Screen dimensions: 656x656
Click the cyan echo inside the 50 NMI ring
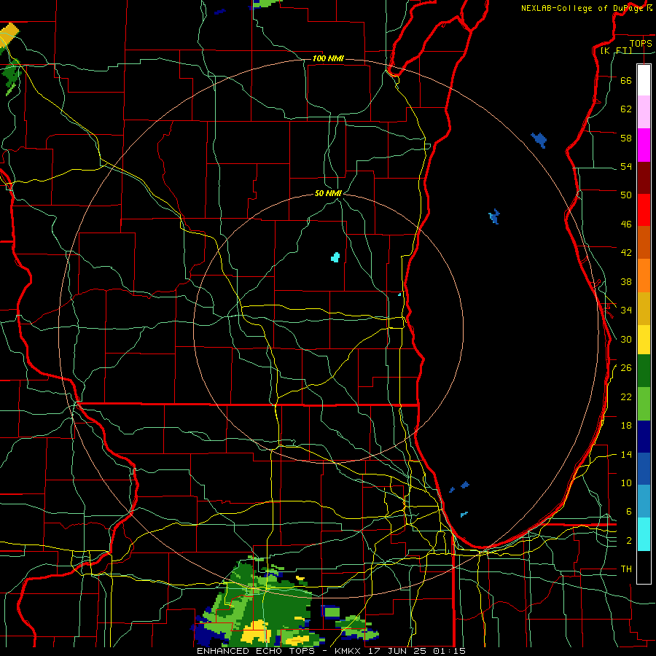[335, 257]
